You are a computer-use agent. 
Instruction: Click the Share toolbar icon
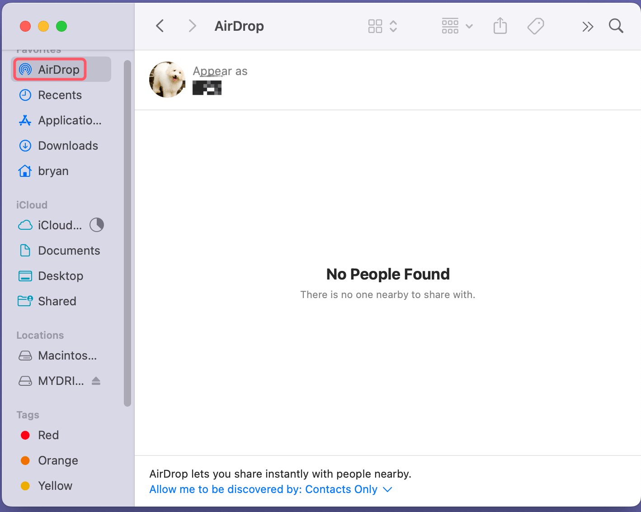(x=500, y=26)
